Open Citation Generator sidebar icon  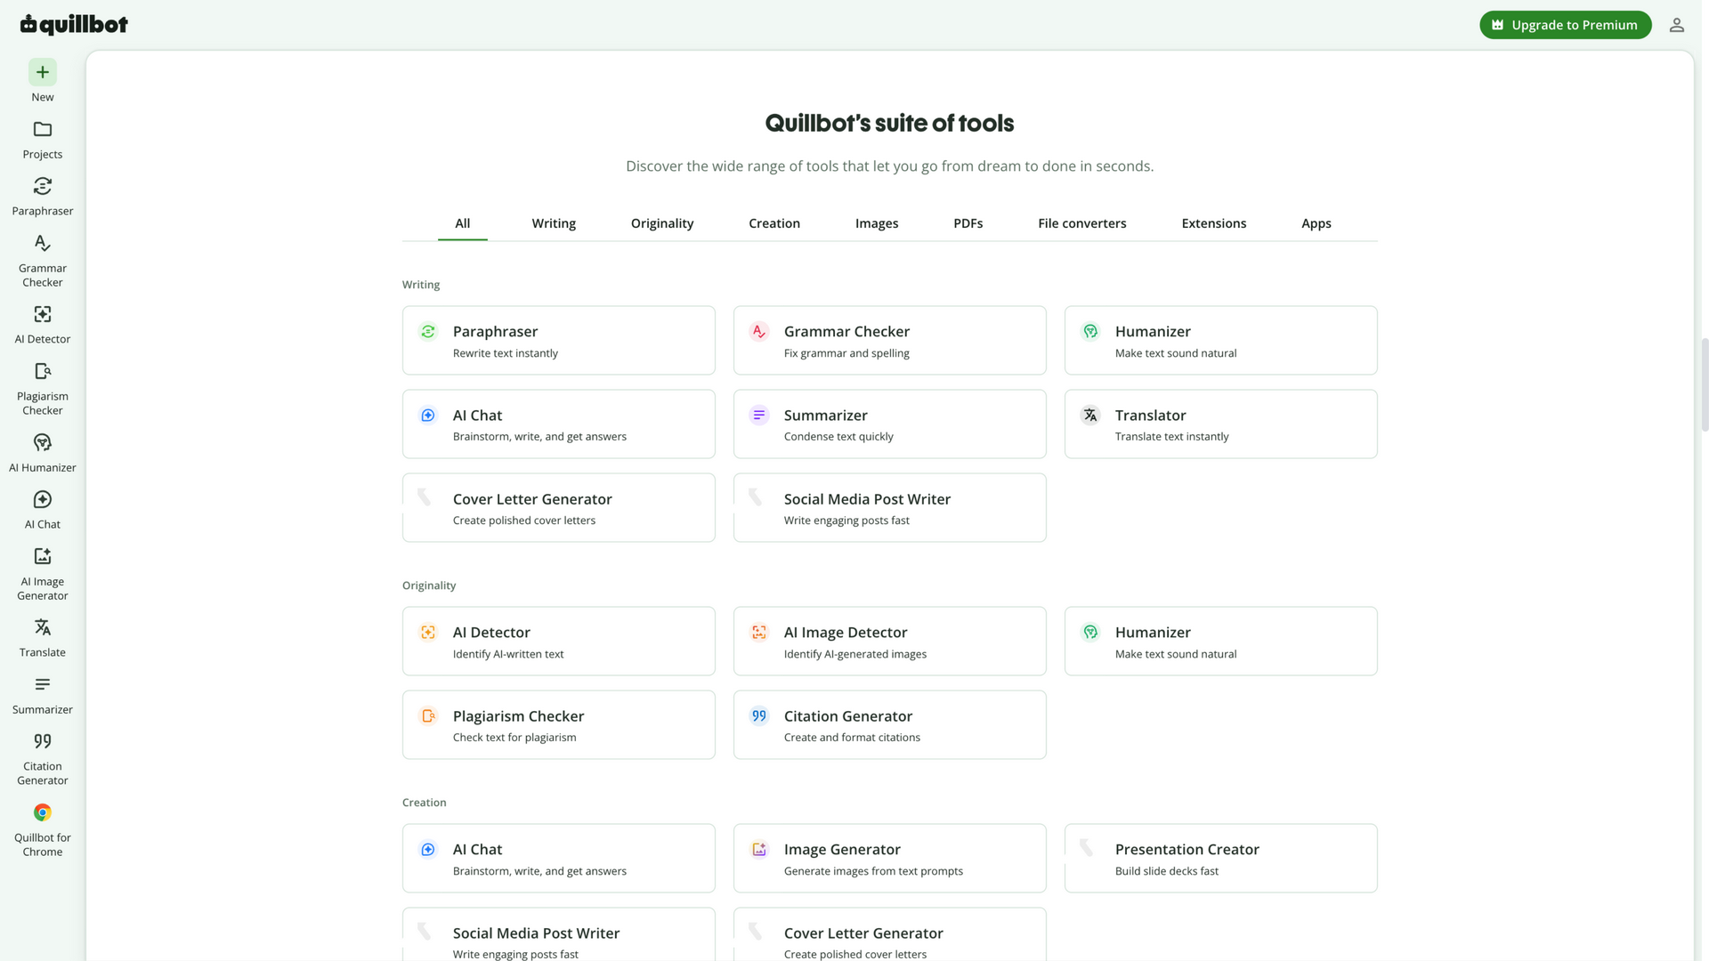coord(42,742)
